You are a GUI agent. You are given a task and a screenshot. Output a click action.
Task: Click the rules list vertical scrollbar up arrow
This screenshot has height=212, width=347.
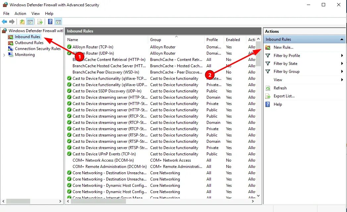[258, 39]
